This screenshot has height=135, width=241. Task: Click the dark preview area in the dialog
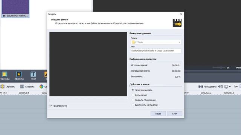[x=88, y=64]
